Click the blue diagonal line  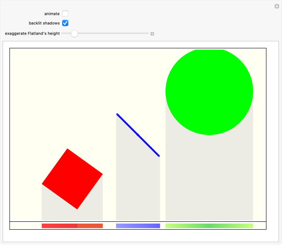pos(138,135)
